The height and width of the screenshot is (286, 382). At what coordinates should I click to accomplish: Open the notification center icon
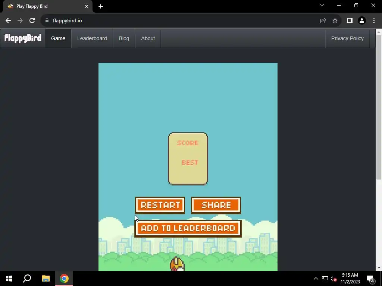[370, 279]
